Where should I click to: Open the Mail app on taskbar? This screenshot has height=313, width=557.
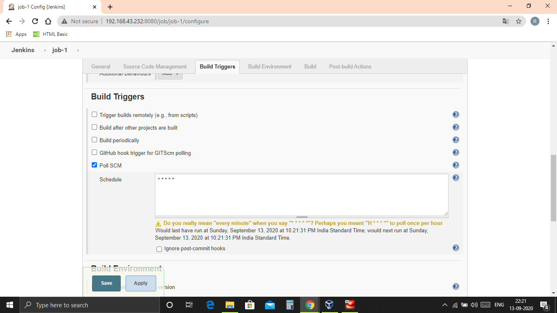pyautogui.click(x=270, y=305)
